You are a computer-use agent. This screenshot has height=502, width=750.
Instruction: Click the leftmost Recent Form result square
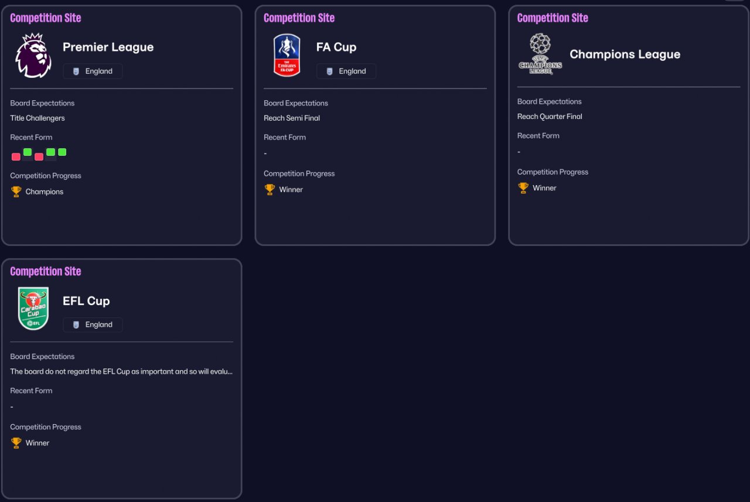click(16, 156)
